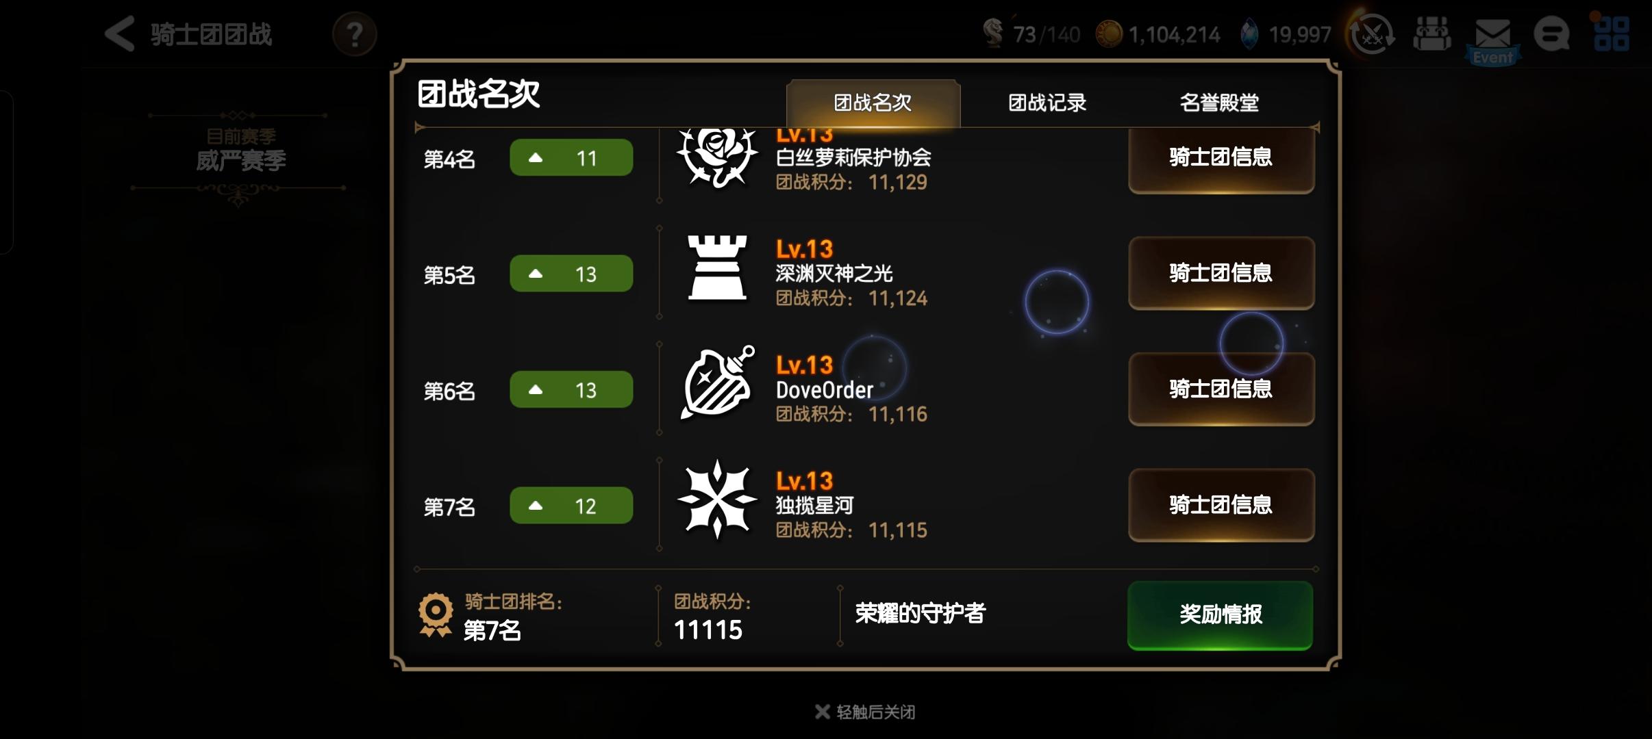Tap the shield sword emblem of DoveOrder

717,383
